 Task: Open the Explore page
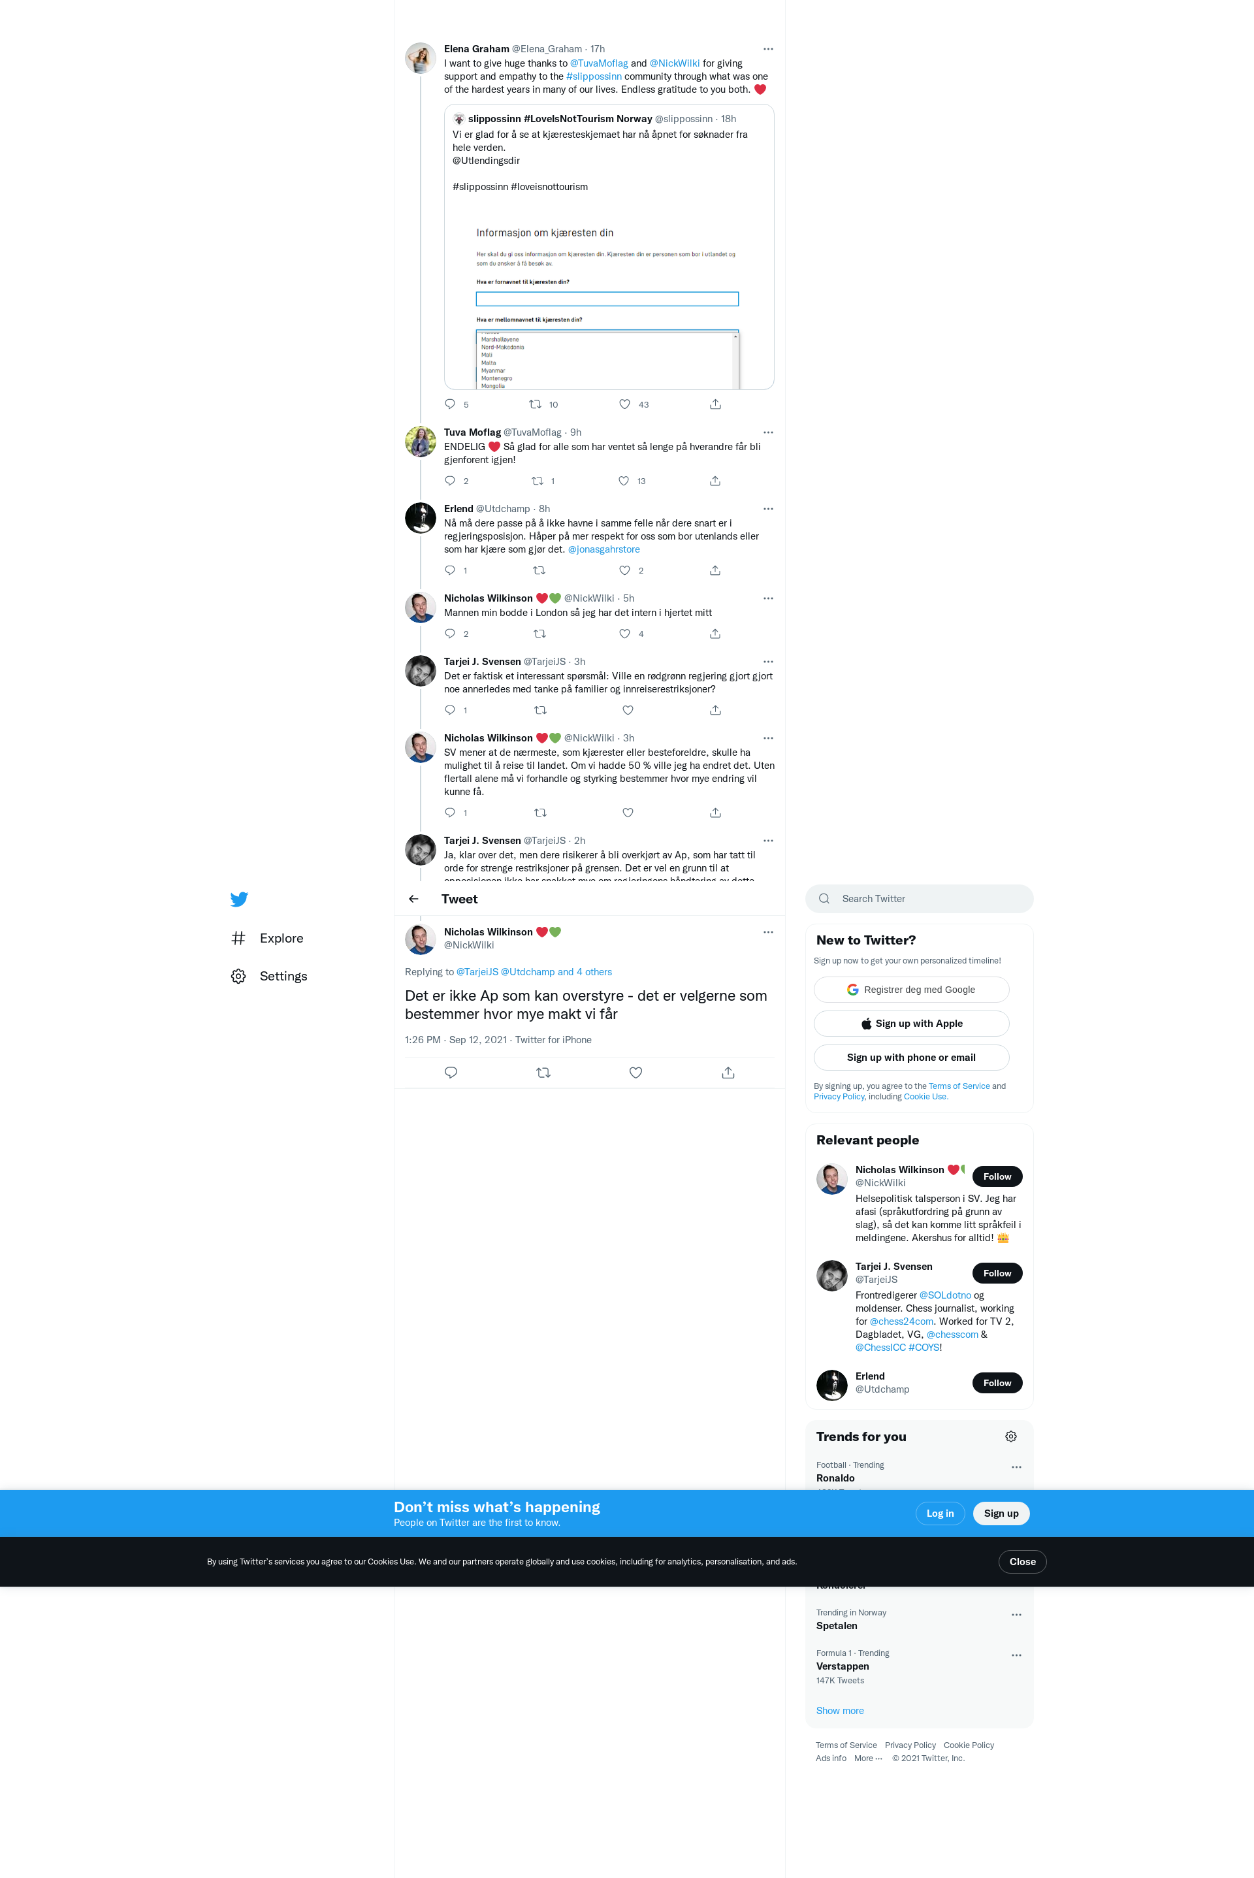[x=267, y=938]
